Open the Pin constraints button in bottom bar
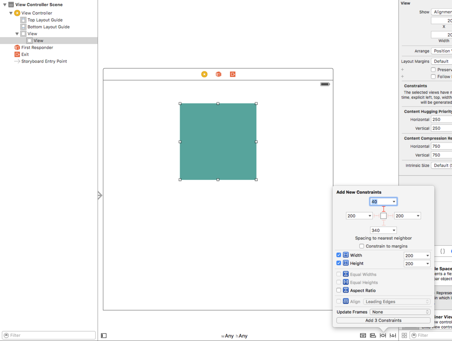Screen dimensions: 452x341 [x=383, y=336]
